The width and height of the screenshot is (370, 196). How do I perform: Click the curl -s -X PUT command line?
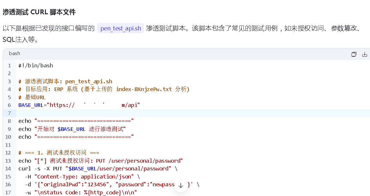(98, 168)
